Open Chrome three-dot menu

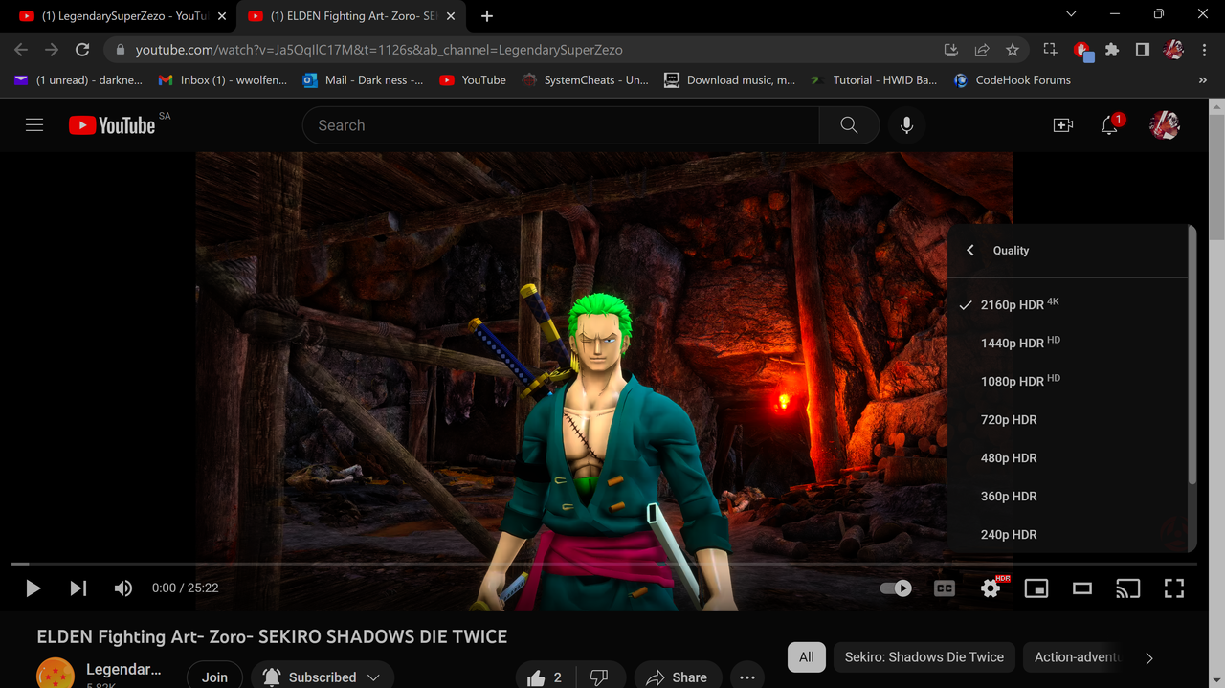[x=1204, y=50]
